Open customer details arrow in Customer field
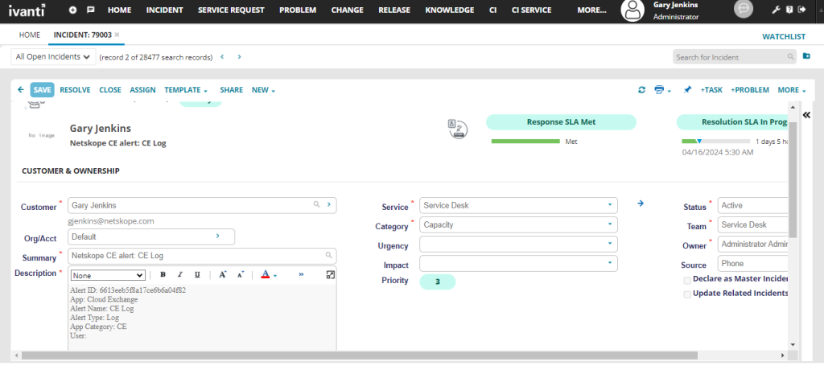 coord(329,204)
